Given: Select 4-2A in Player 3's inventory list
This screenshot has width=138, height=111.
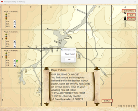Looking at the screenshot, I should click(x=10, y=60).
